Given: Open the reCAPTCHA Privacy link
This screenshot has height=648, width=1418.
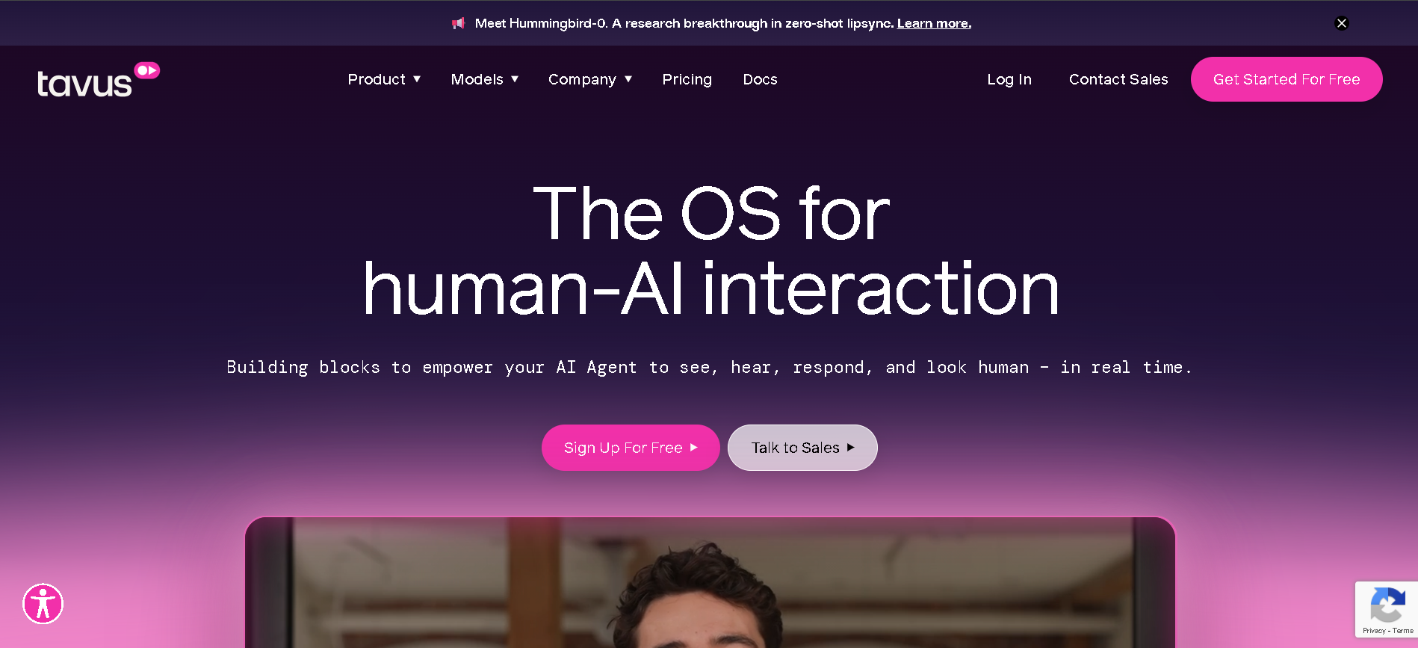Looking at the screenshot, I should tap(1374, 631).
